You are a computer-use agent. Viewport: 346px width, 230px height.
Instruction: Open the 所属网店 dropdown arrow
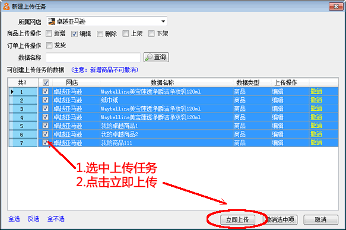click(163, 21)
